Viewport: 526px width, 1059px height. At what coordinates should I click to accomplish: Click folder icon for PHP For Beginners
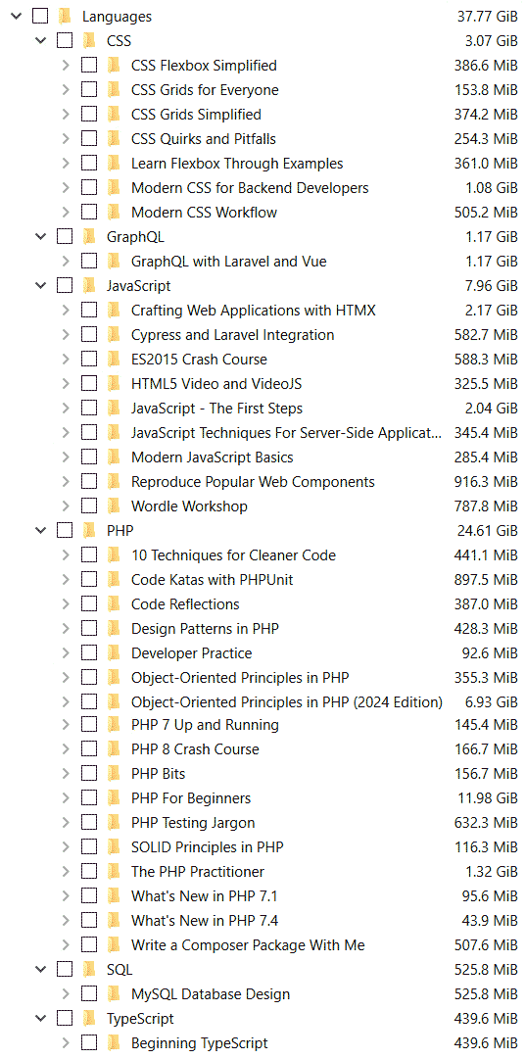click(x=114, y=798)
